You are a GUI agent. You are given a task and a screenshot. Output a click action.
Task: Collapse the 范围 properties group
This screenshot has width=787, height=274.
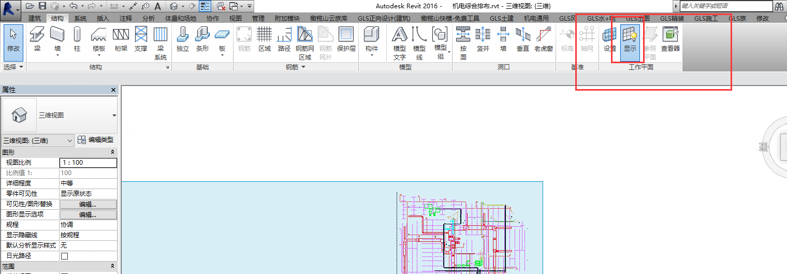(x=113, y=266)
